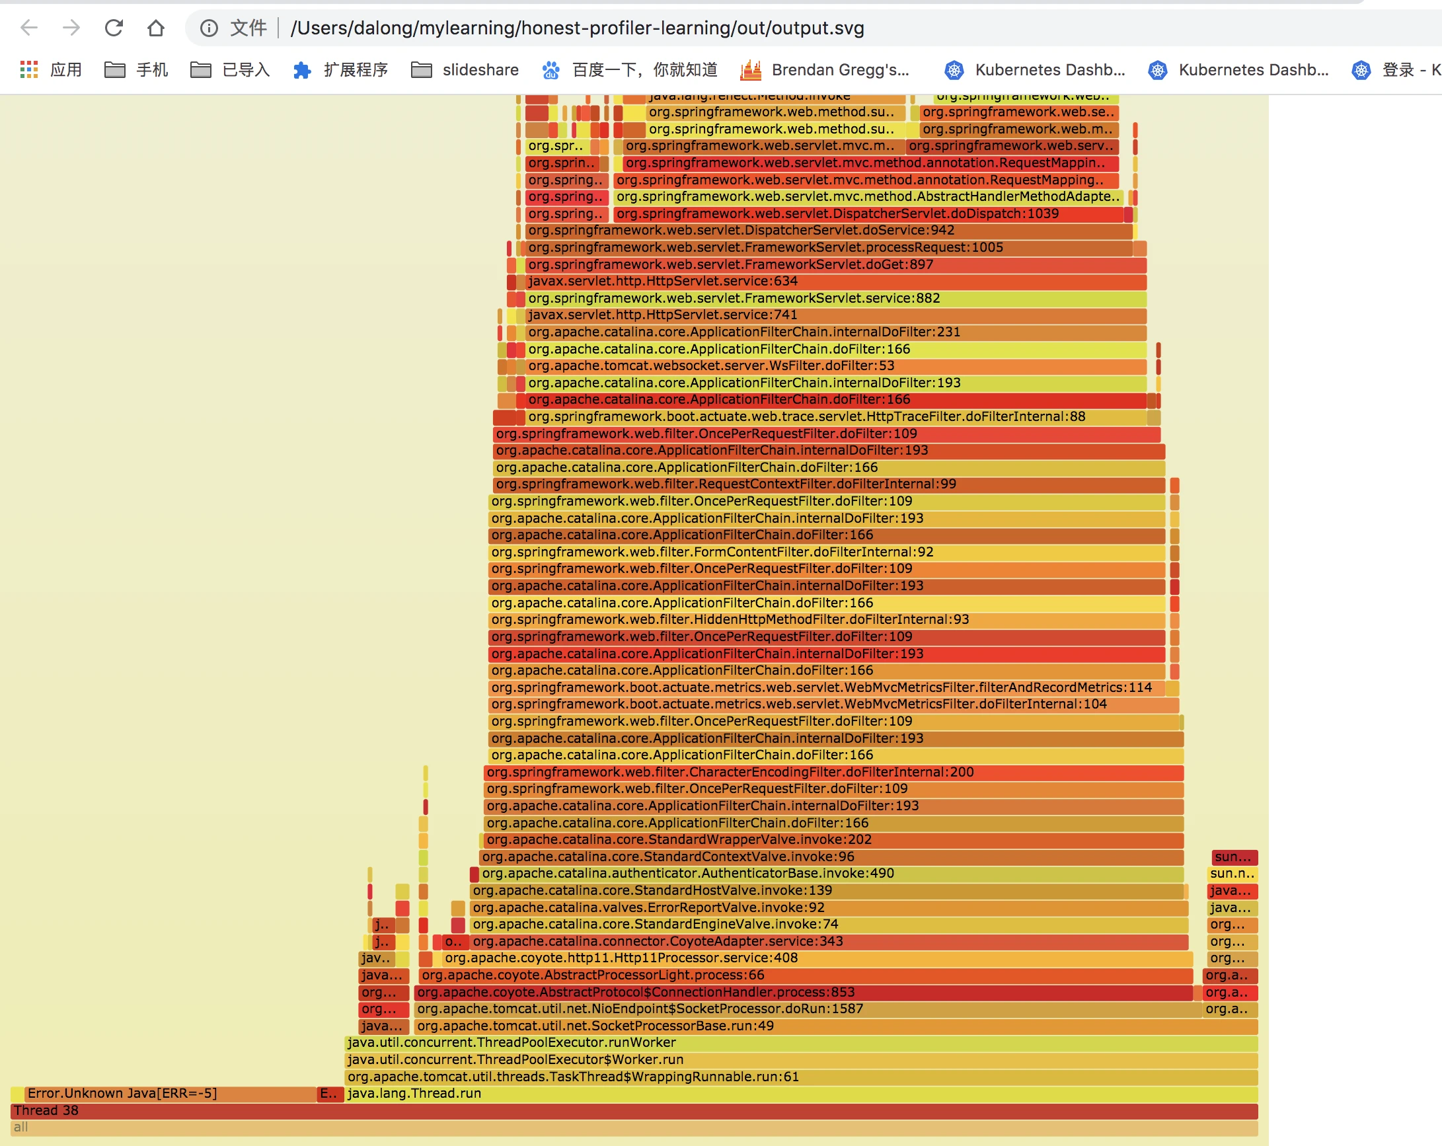This screenshot has width=1442, height=1146.
Task: Click the red 'sun...' frame at right
Action: click(1234, 857)
